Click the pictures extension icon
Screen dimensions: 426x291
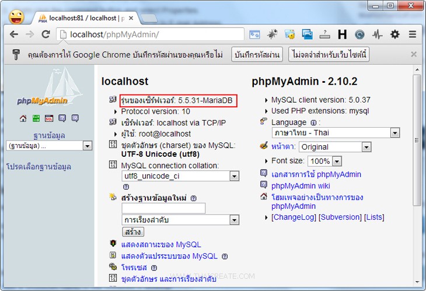[x=308, y=34]
